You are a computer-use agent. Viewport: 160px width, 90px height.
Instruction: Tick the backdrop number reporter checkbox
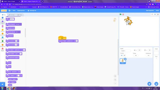tap(7, 82)
